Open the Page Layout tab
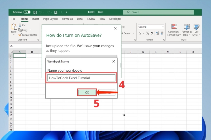Image resolution: width=211 pixels, height=140 pixels. tap(50, 19)
